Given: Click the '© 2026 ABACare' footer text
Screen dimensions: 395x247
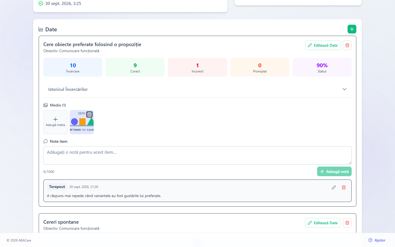Looking at the screenshot, I should [19, 240].
